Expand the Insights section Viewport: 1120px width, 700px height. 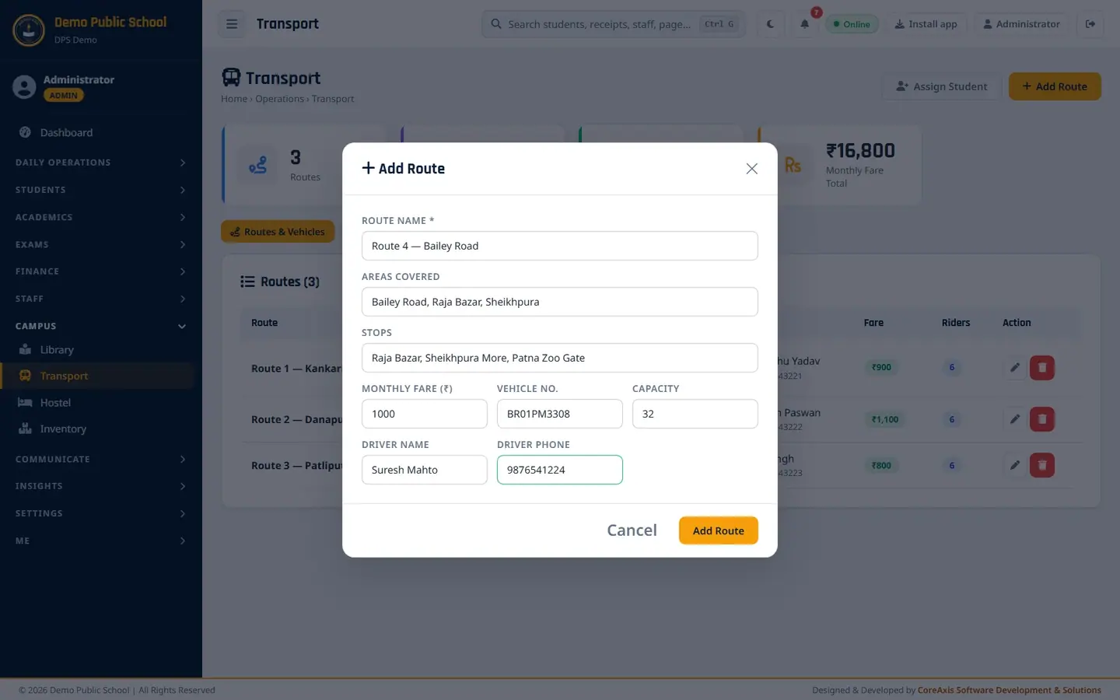pos(101,486)
